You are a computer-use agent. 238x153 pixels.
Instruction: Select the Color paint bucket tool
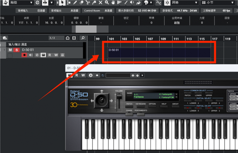point(138,2)
